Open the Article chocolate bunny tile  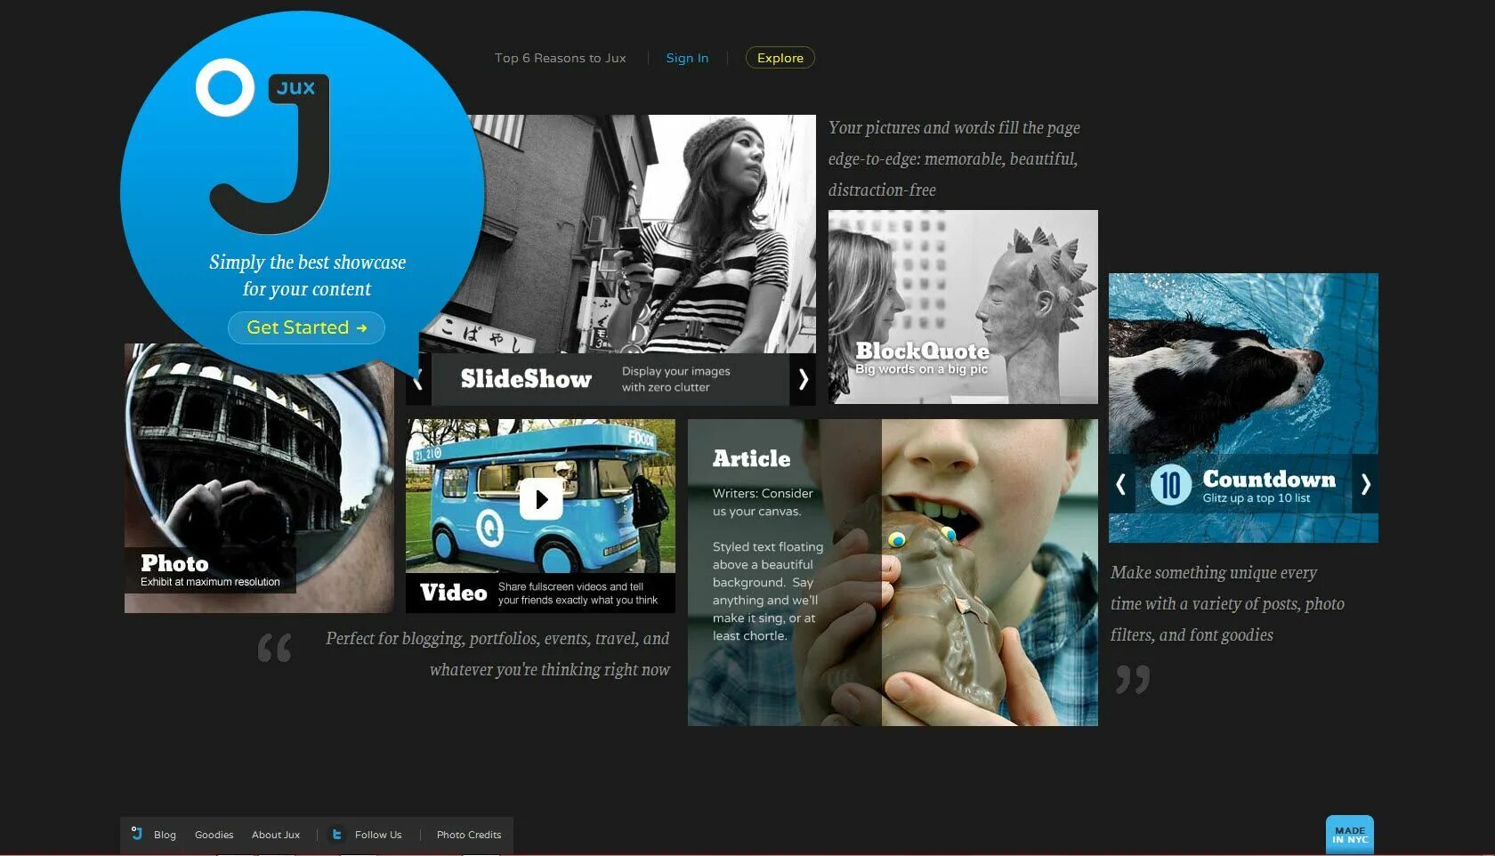(893, 572)
